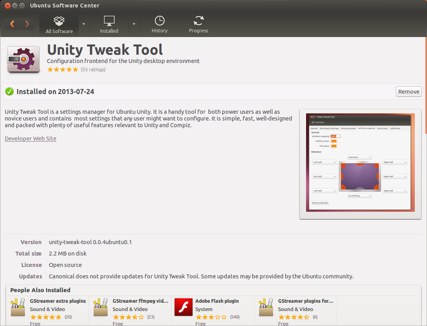Close the Ubuntu Software Center window
Image resolution: width=427 pixels, height=326 pixels.
(7, 6)
